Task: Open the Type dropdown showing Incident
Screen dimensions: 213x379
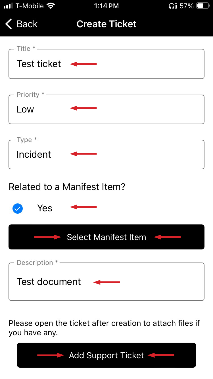Action: click(106, 155)
